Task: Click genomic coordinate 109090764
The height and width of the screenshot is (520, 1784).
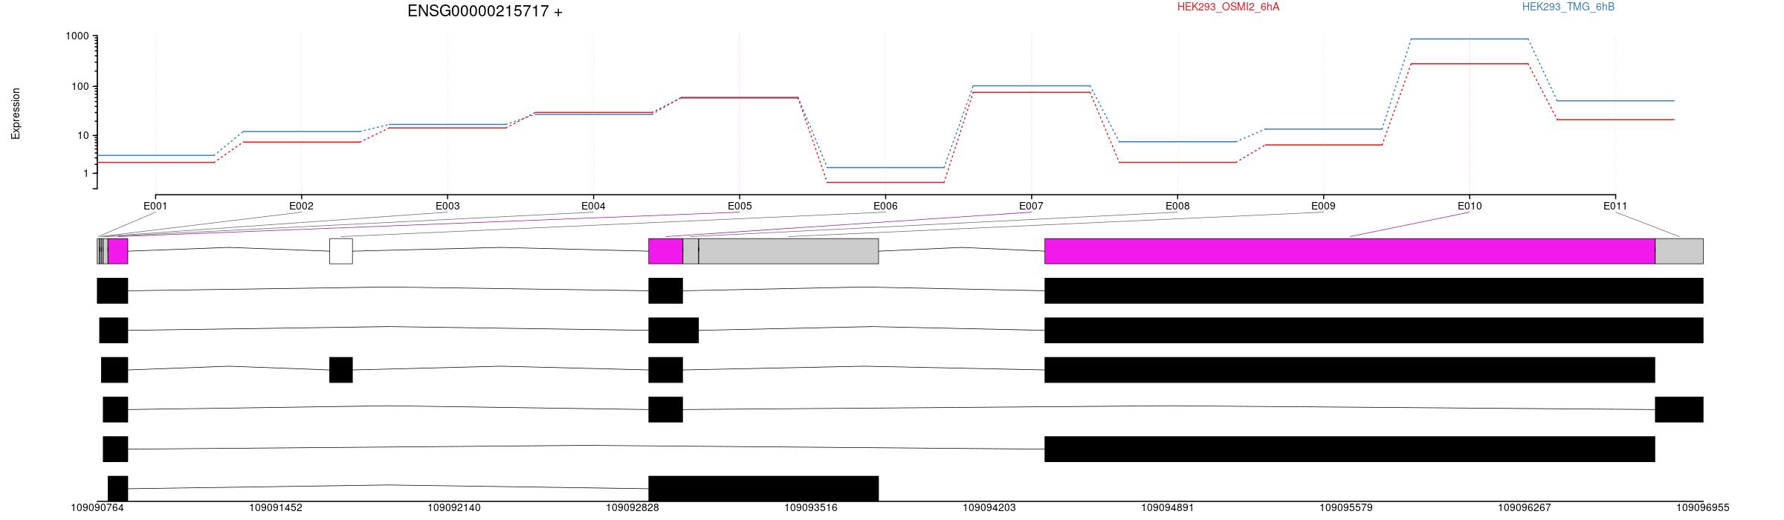Action: pyautogui.click(x=97, y=508)
